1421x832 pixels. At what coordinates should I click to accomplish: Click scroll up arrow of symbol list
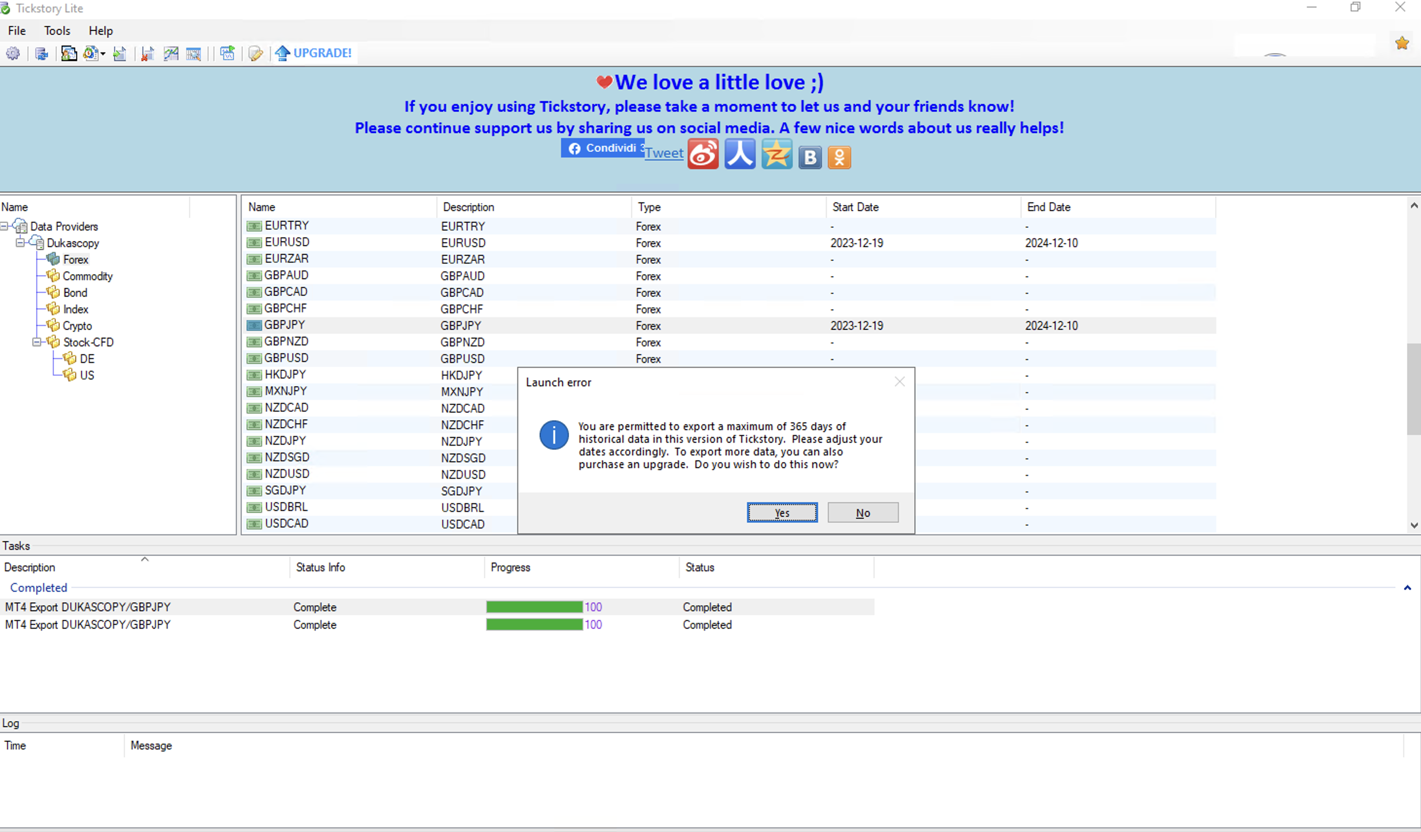(x=1414, y=206)
